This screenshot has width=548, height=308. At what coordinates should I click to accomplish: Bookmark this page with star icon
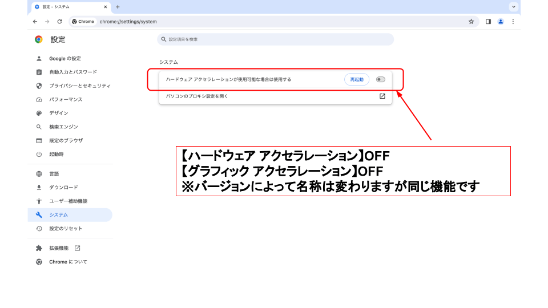[x=471, y=22]
